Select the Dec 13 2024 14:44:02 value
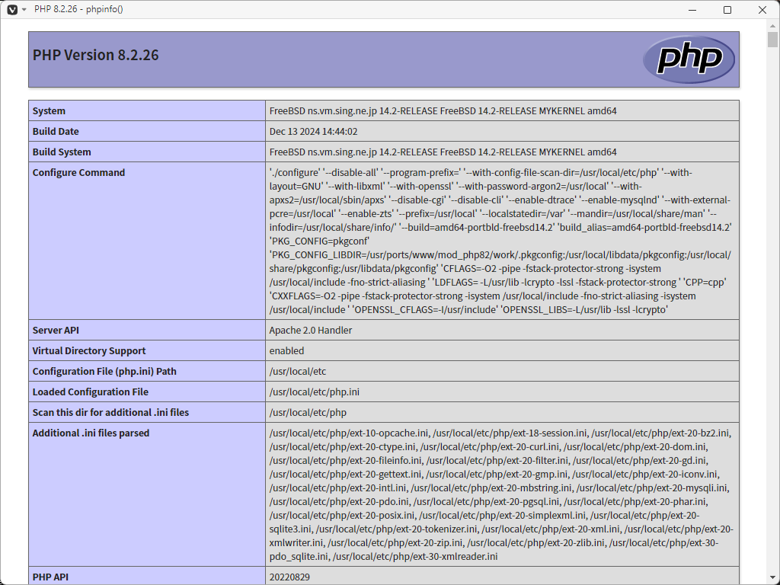 313,131
